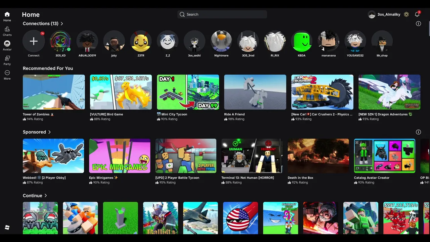Open Epic Minigames thumbnail

click(120, 156)
